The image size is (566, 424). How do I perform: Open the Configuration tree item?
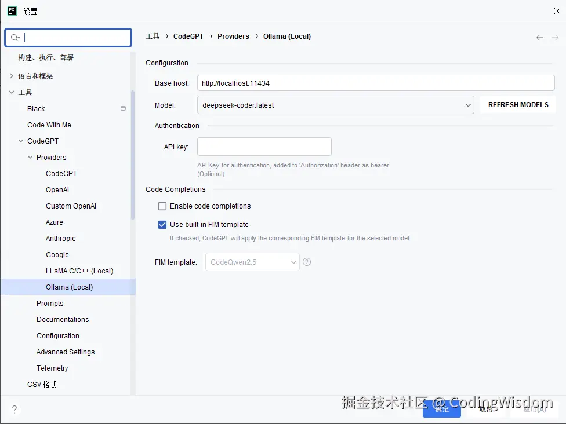coord(58,336)
